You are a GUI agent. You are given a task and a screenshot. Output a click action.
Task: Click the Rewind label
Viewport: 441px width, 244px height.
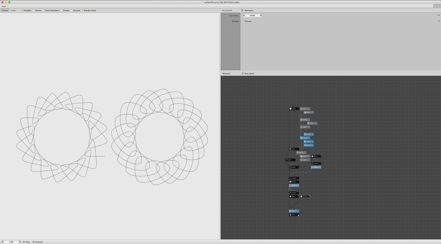[39, 242]
